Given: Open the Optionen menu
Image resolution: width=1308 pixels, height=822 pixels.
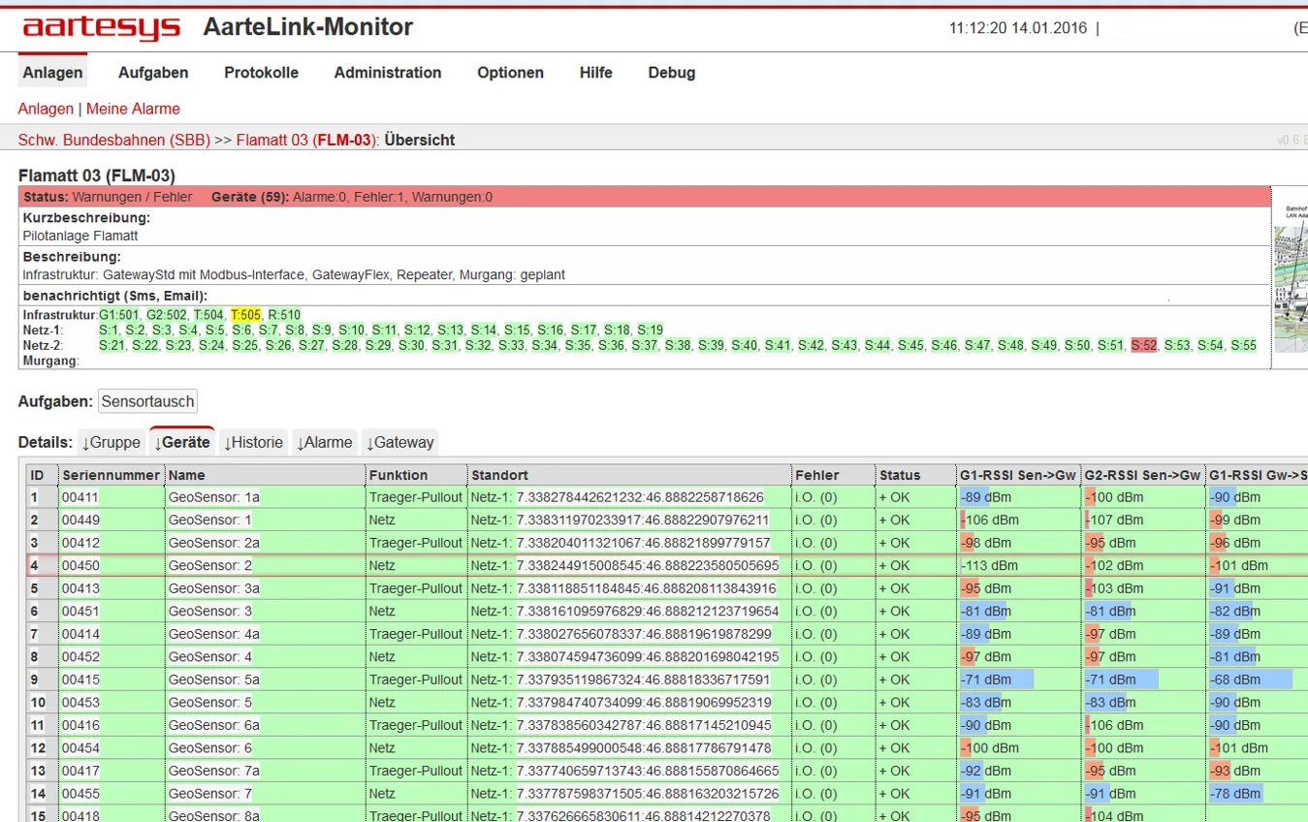Looking at the screenshot, I should click(510, 73).
